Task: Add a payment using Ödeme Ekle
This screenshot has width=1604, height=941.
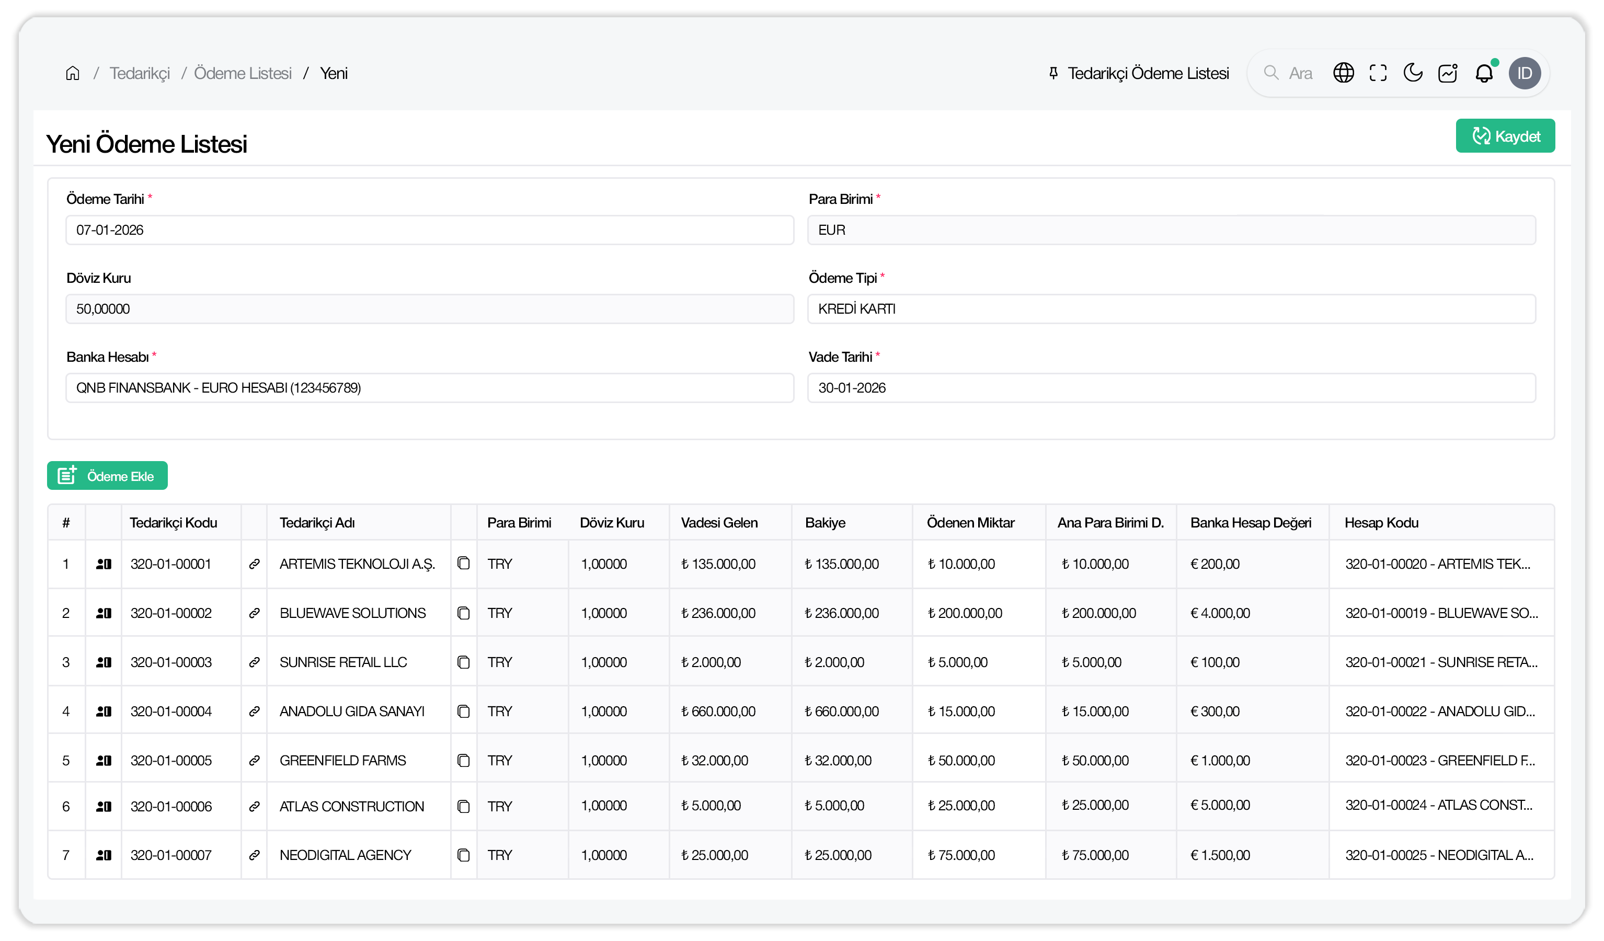Action: [x=107, y=475]
